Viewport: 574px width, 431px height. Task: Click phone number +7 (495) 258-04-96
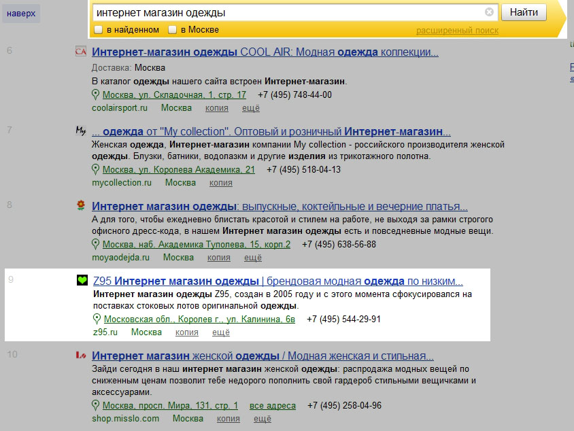pyautogui.click(x=345, y=405)
